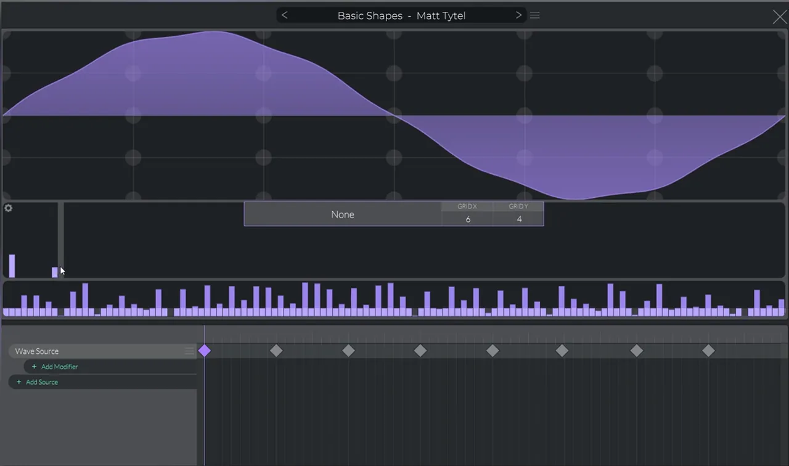Image resolution: width=789 pixels, height=466 pixels.
Task: Open the None grid-type dropdown
Action: 343,215
